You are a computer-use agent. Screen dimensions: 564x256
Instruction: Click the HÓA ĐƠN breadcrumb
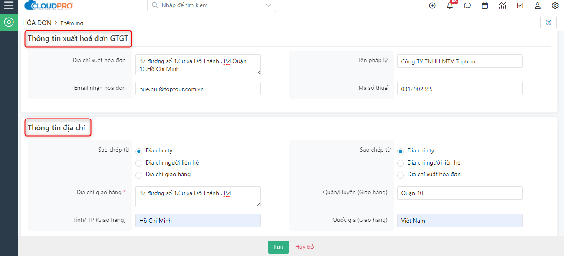pyautogui.click(x=37, y=23)
